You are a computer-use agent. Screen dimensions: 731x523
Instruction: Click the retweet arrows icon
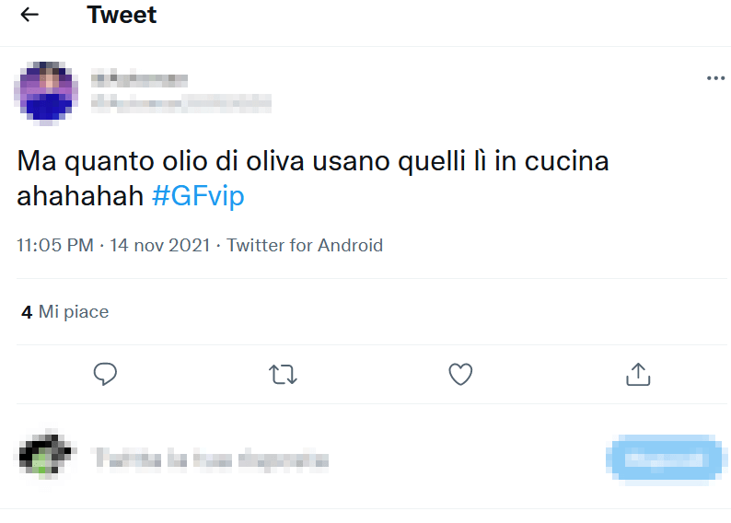[x=283, y=374]
